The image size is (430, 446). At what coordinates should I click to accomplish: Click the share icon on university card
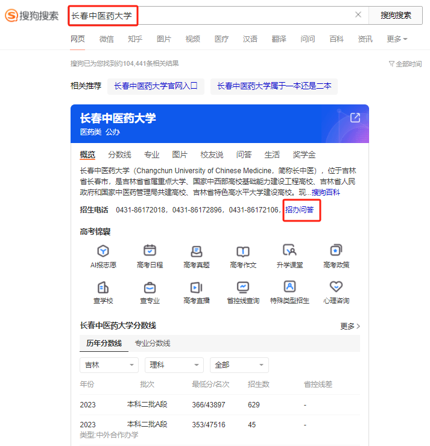(355, 118)
